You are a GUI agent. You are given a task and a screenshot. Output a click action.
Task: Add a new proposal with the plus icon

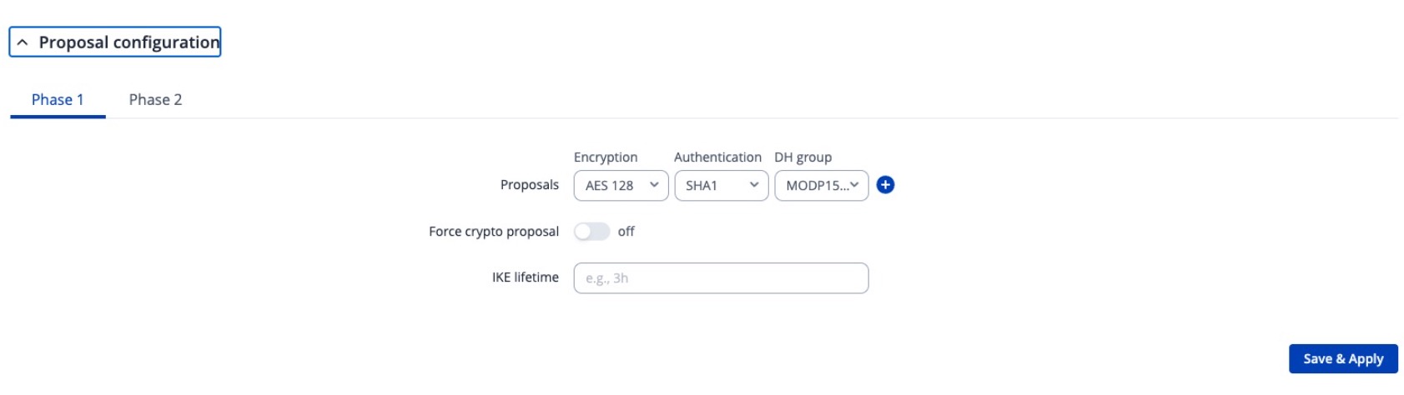click(x=885, y=185)
